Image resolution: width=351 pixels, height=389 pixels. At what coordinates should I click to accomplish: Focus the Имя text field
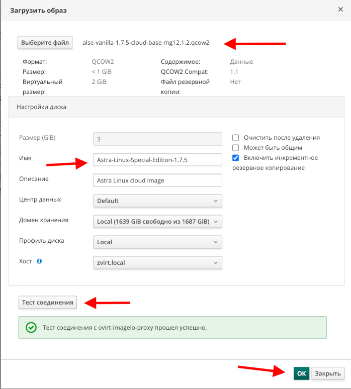(x=157, y=160)
